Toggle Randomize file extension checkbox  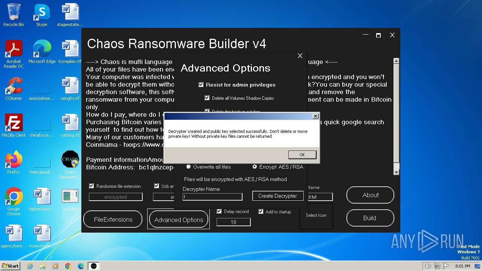(92, 186)
